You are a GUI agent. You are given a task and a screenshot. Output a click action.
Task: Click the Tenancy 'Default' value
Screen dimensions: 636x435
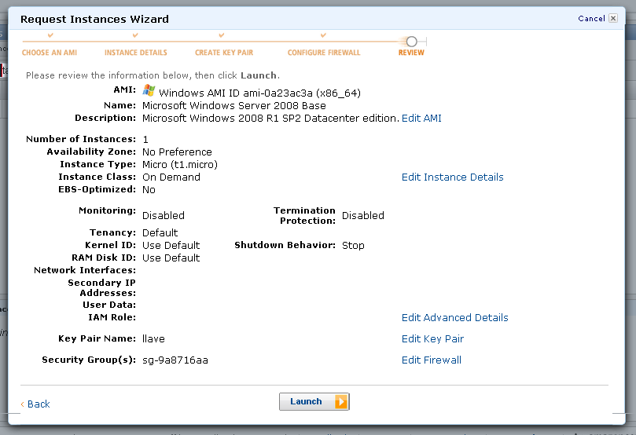click(160, 233)
